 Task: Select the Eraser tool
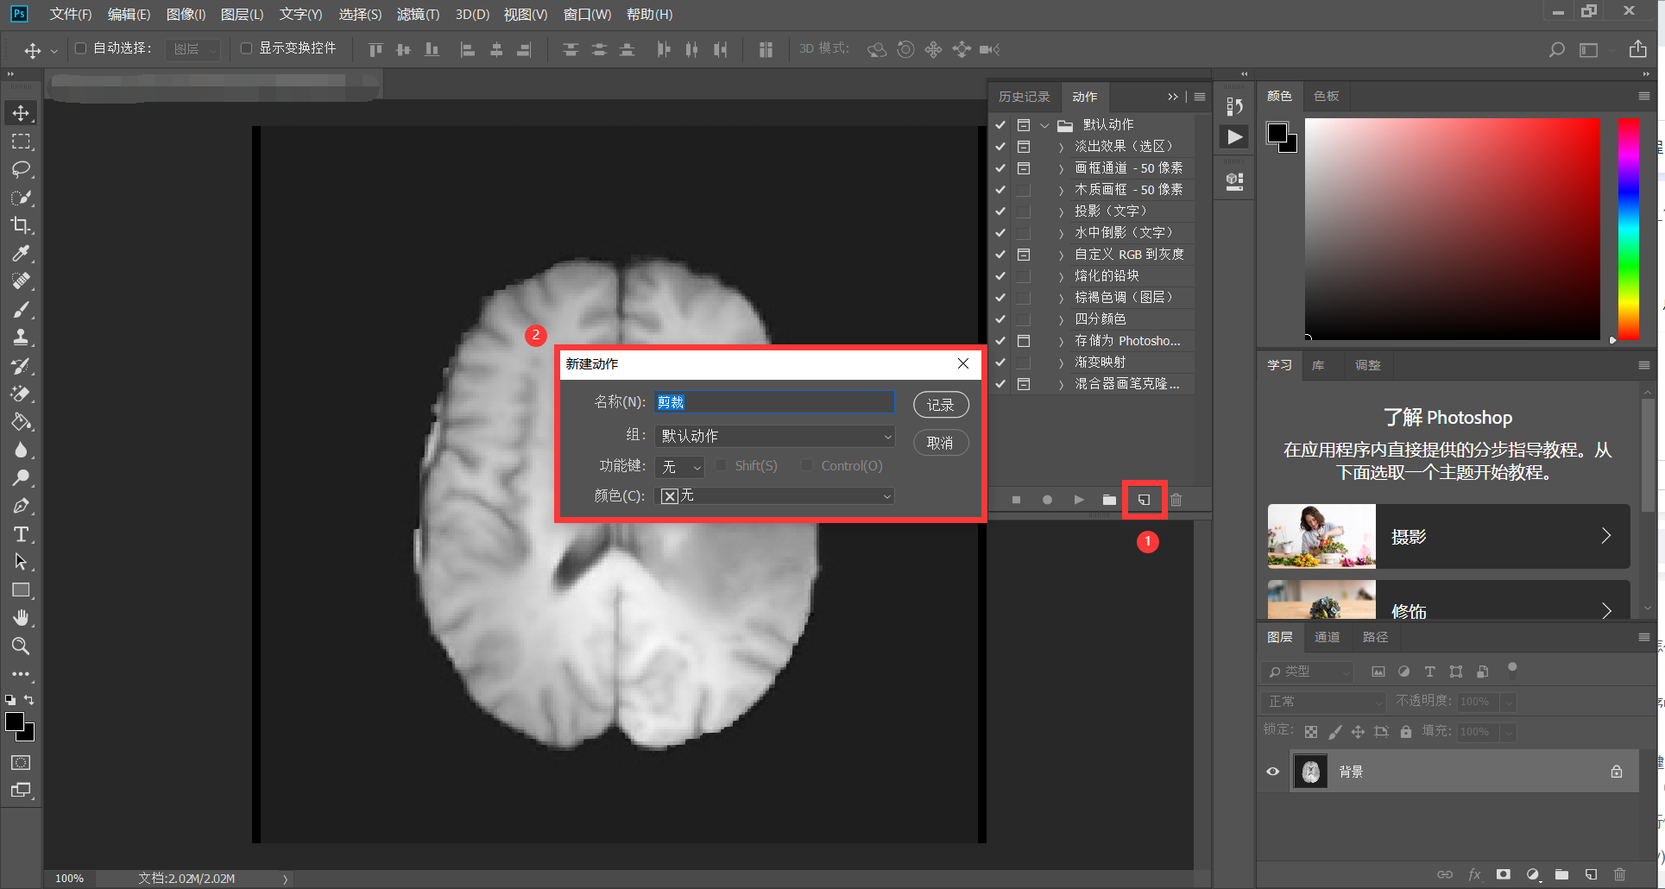(21, 394)
